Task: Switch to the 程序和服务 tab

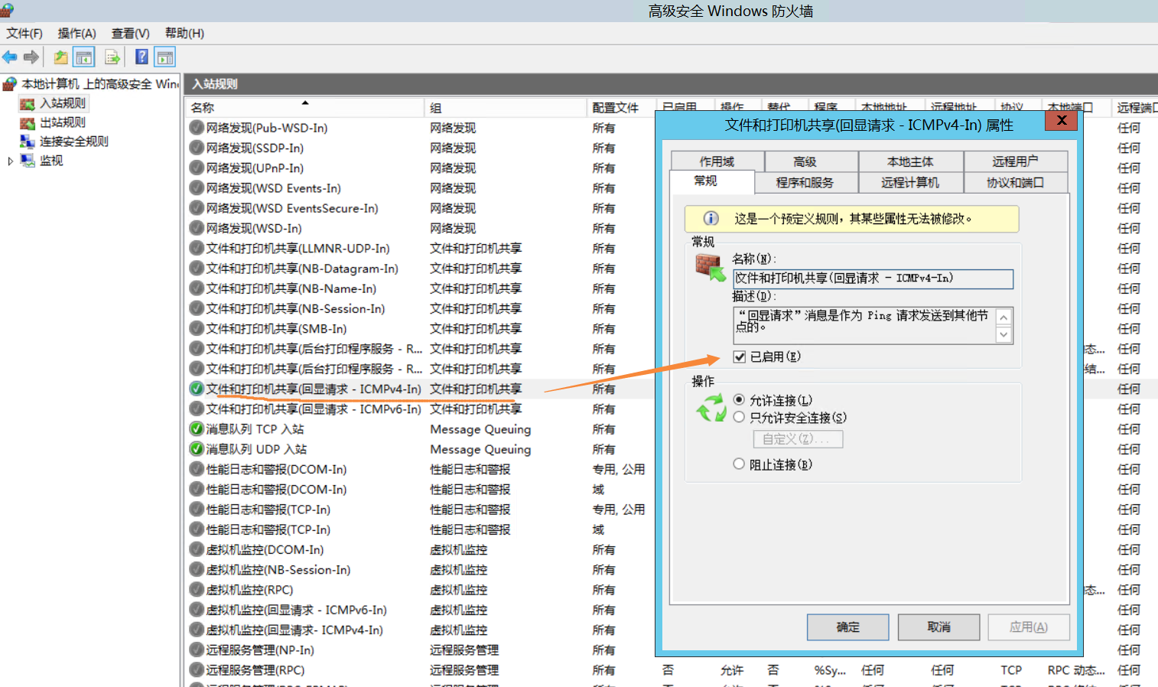Action: point(805,182)
